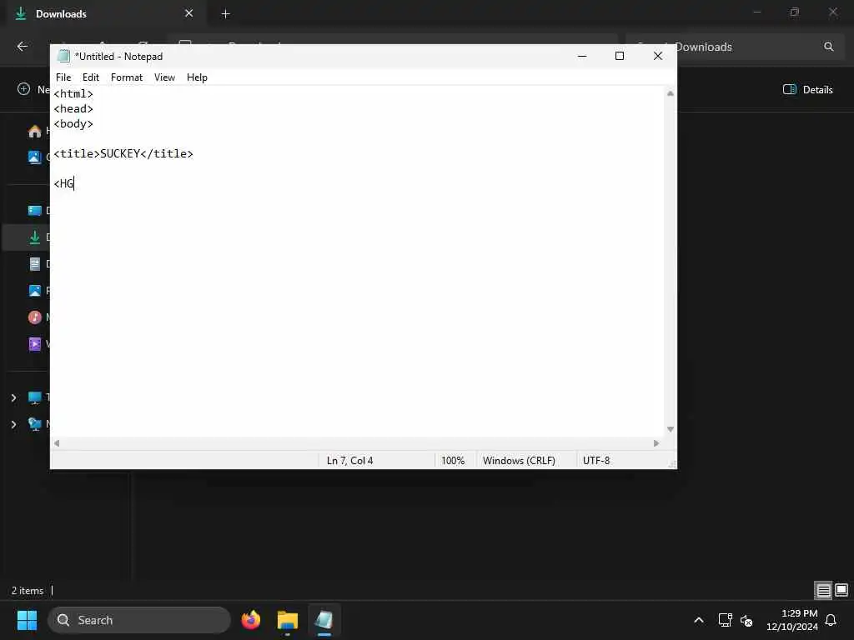The width and height of the screenshot is (854, 640).
Task: Select This PC icon in the sidebar
Action: coord(35,397)
